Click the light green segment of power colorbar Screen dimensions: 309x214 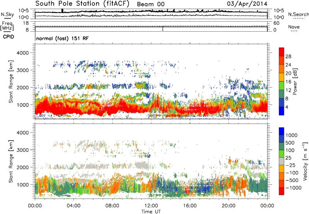coord(282,86)
